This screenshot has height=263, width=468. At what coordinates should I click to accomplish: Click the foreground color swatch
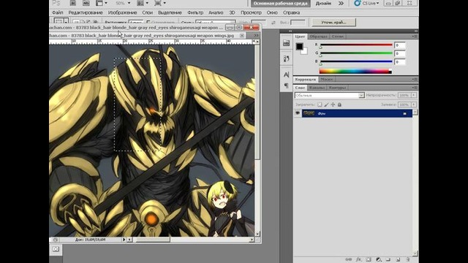299,46
